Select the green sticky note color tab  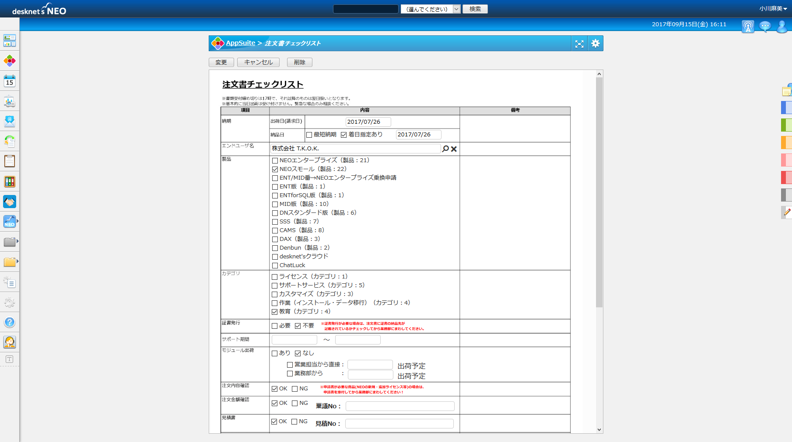[786, 125]
